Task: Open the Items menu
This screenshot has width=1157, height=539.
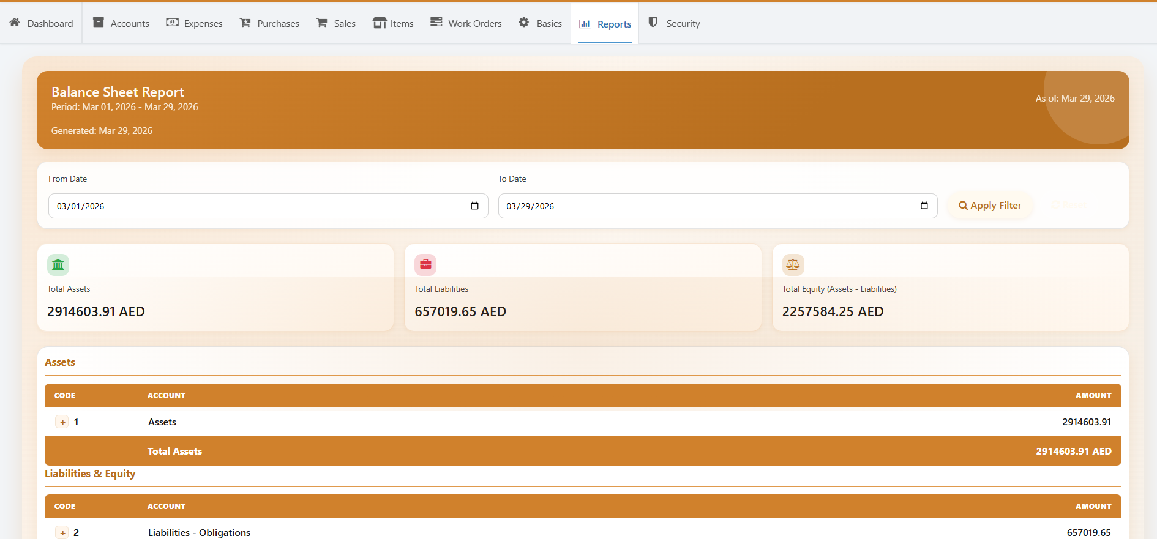Action: coord(394,23)
